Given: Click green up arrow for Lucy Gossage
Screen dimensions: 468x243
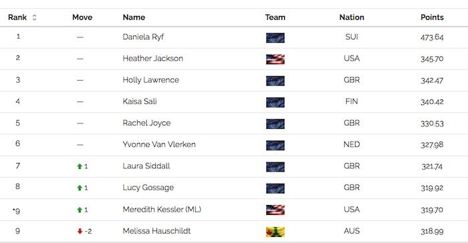Looking at the screenshot, I should [x=80, y=188].
